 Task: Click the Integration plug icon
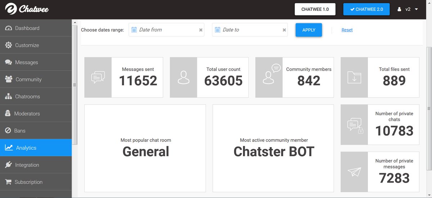coord(8,165)
